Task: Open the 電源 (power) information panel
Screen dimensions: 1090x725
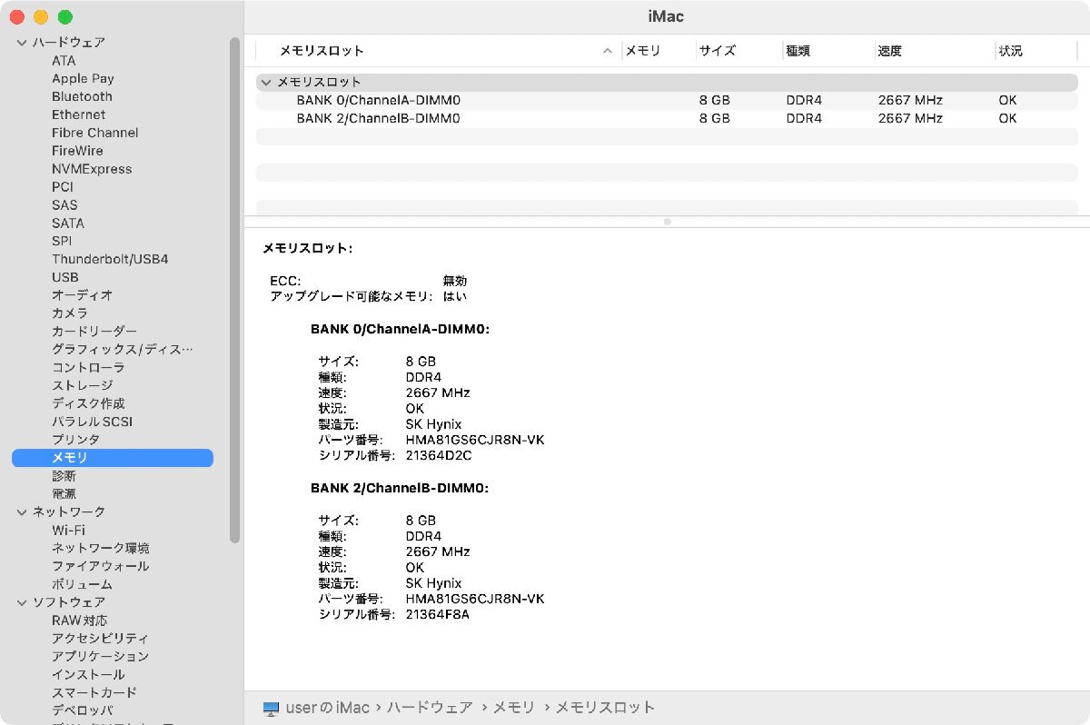Action: click(64, 493)
